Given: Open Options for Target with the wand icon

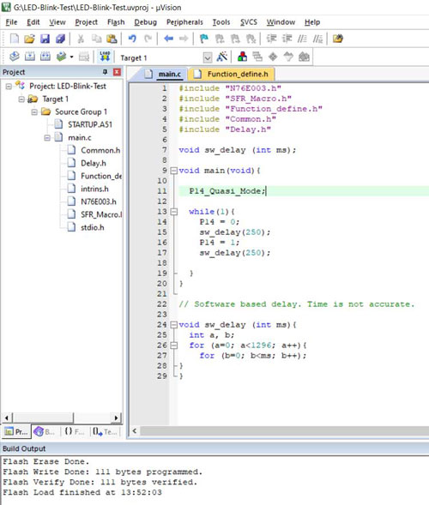Looking at the screenshot, I should pyautogui.click(x=222, y=57).
